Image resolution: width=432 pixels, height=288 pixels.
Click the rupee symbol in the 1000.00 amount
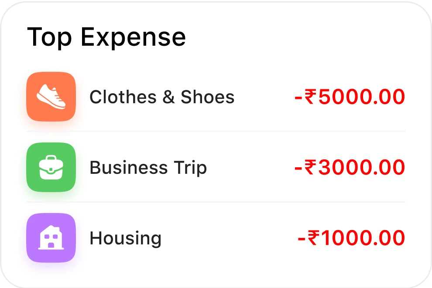pyautogui.click(x=314, y=237)
